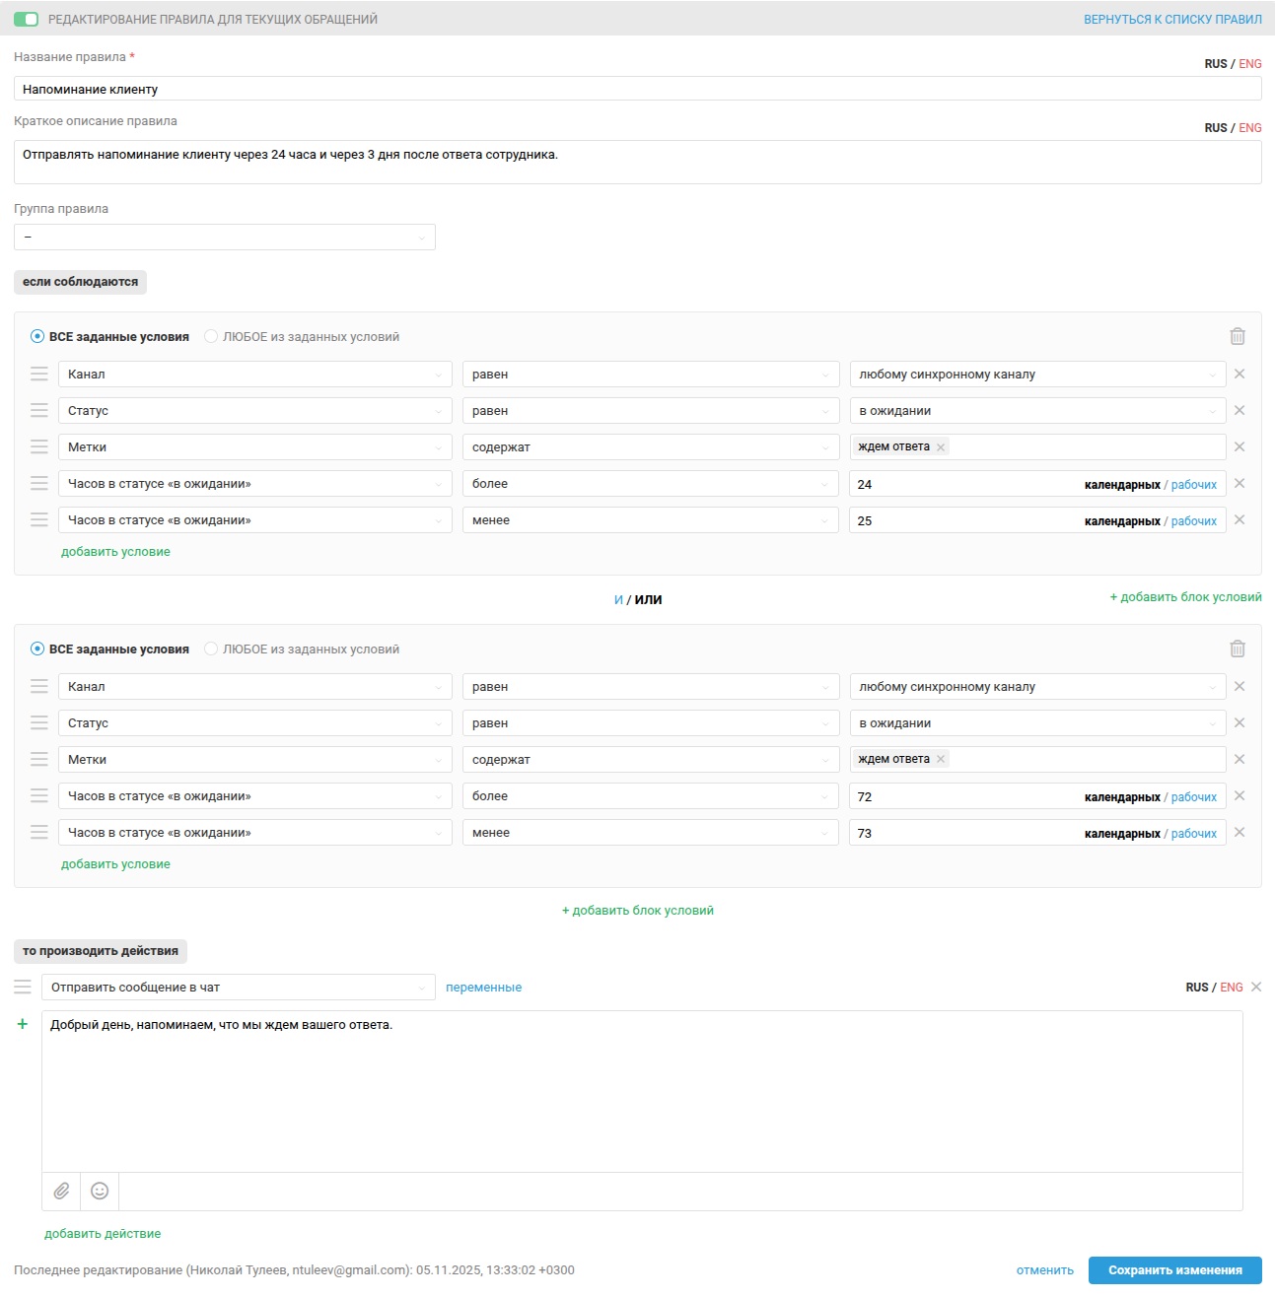Remove the 'ждем ответа' tag in first block
1275x1298 pixels.
941,447
